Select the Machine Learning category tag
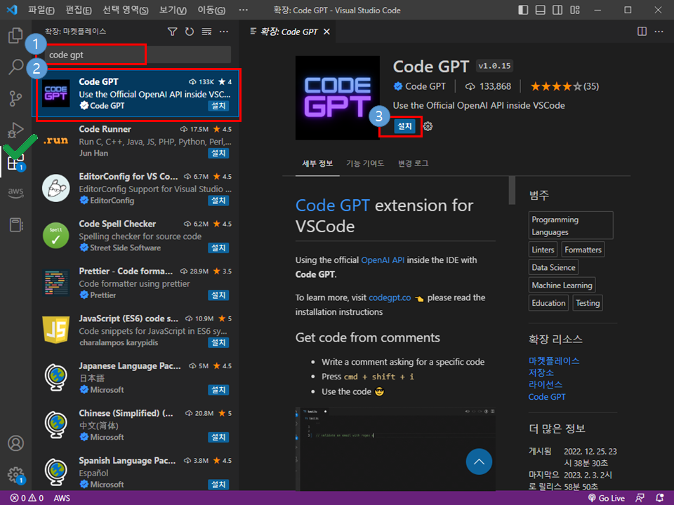674x505 pixels. [x=562, y=285]
